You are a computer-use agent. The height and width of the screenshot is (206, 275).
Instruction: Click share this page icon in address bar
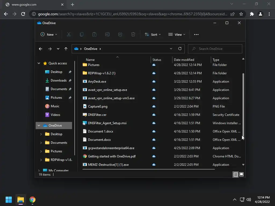(233, 14)
